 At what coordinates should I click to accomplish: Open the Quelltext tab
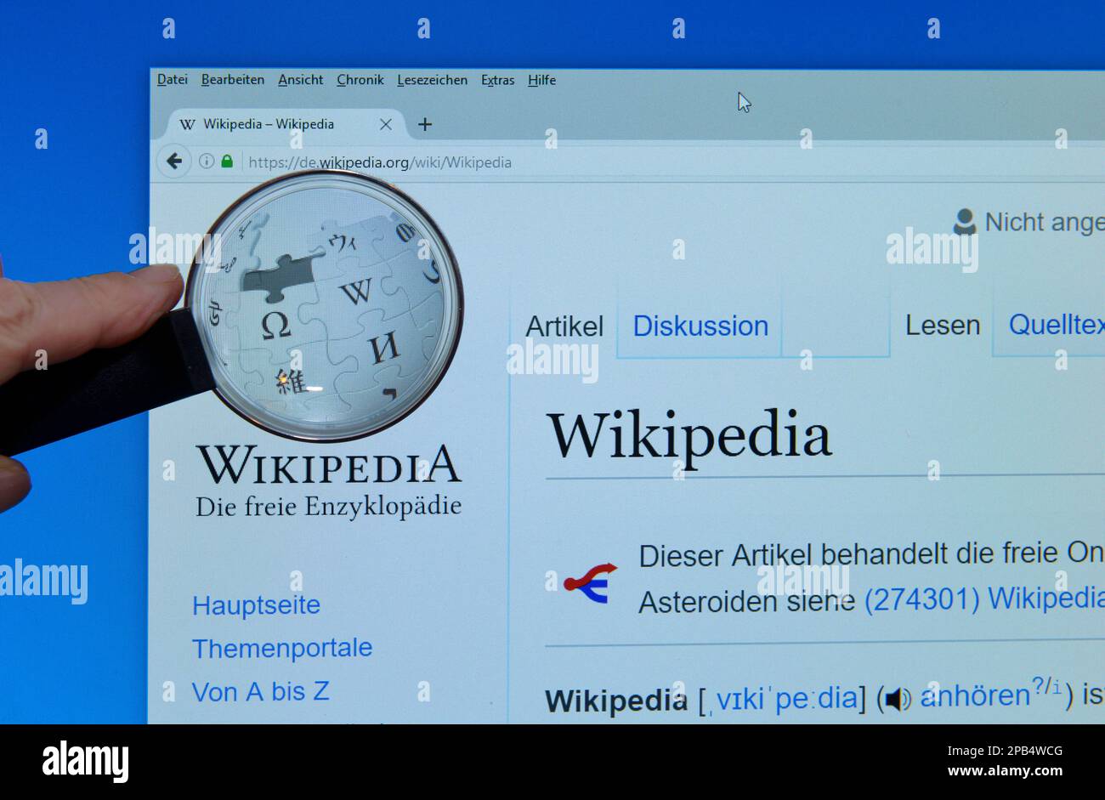point(1057,324)
